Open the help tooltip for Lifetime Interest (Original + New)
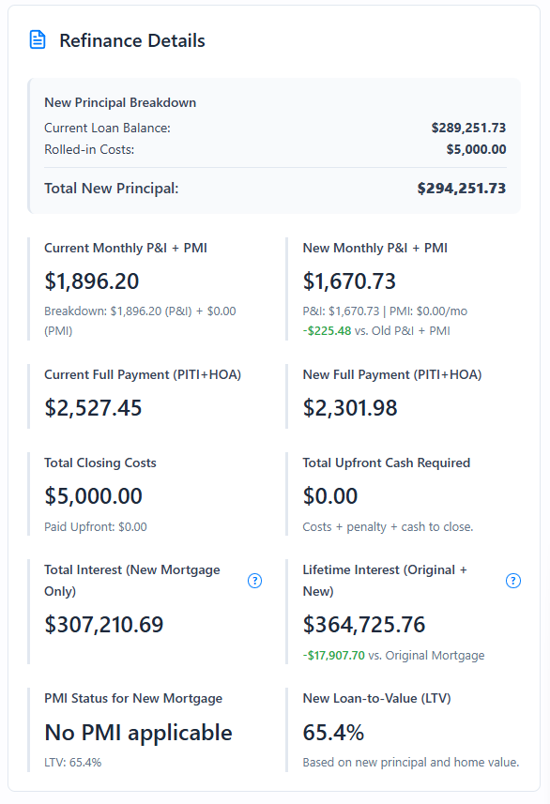Screen dimensions: 550x804 (513, 581)
